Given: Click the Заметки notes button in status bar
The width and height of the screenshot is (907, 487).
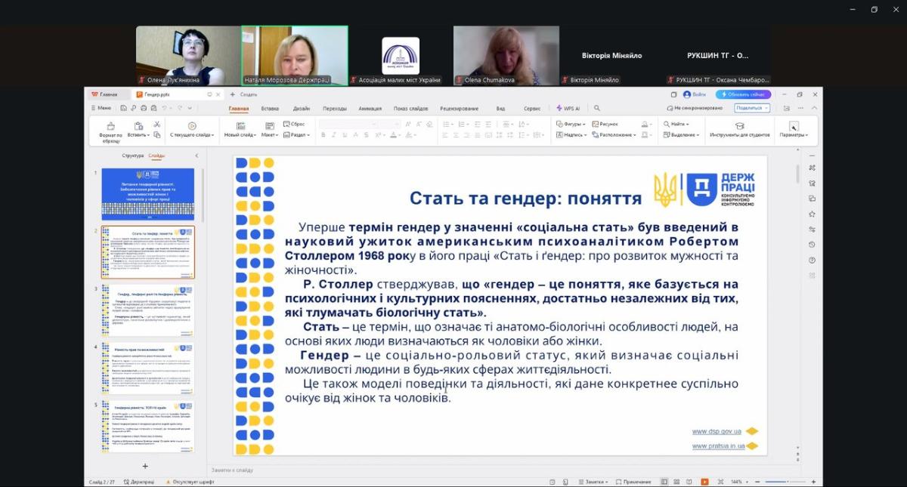Looking at the screenshot, I should pos(593,482).
